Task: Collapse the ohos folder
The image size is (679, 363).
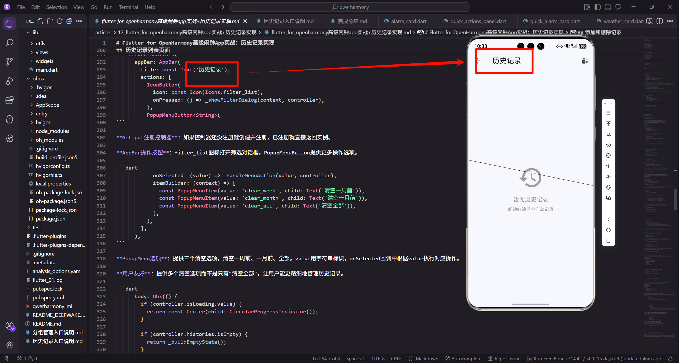Action: (53, 79)
